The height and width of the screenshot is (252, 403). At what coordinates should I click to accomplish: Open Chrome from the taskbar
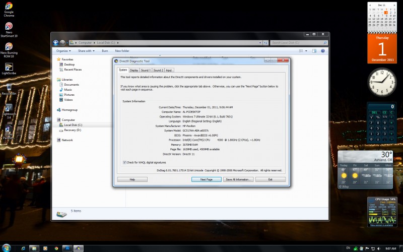coord(56,248)
